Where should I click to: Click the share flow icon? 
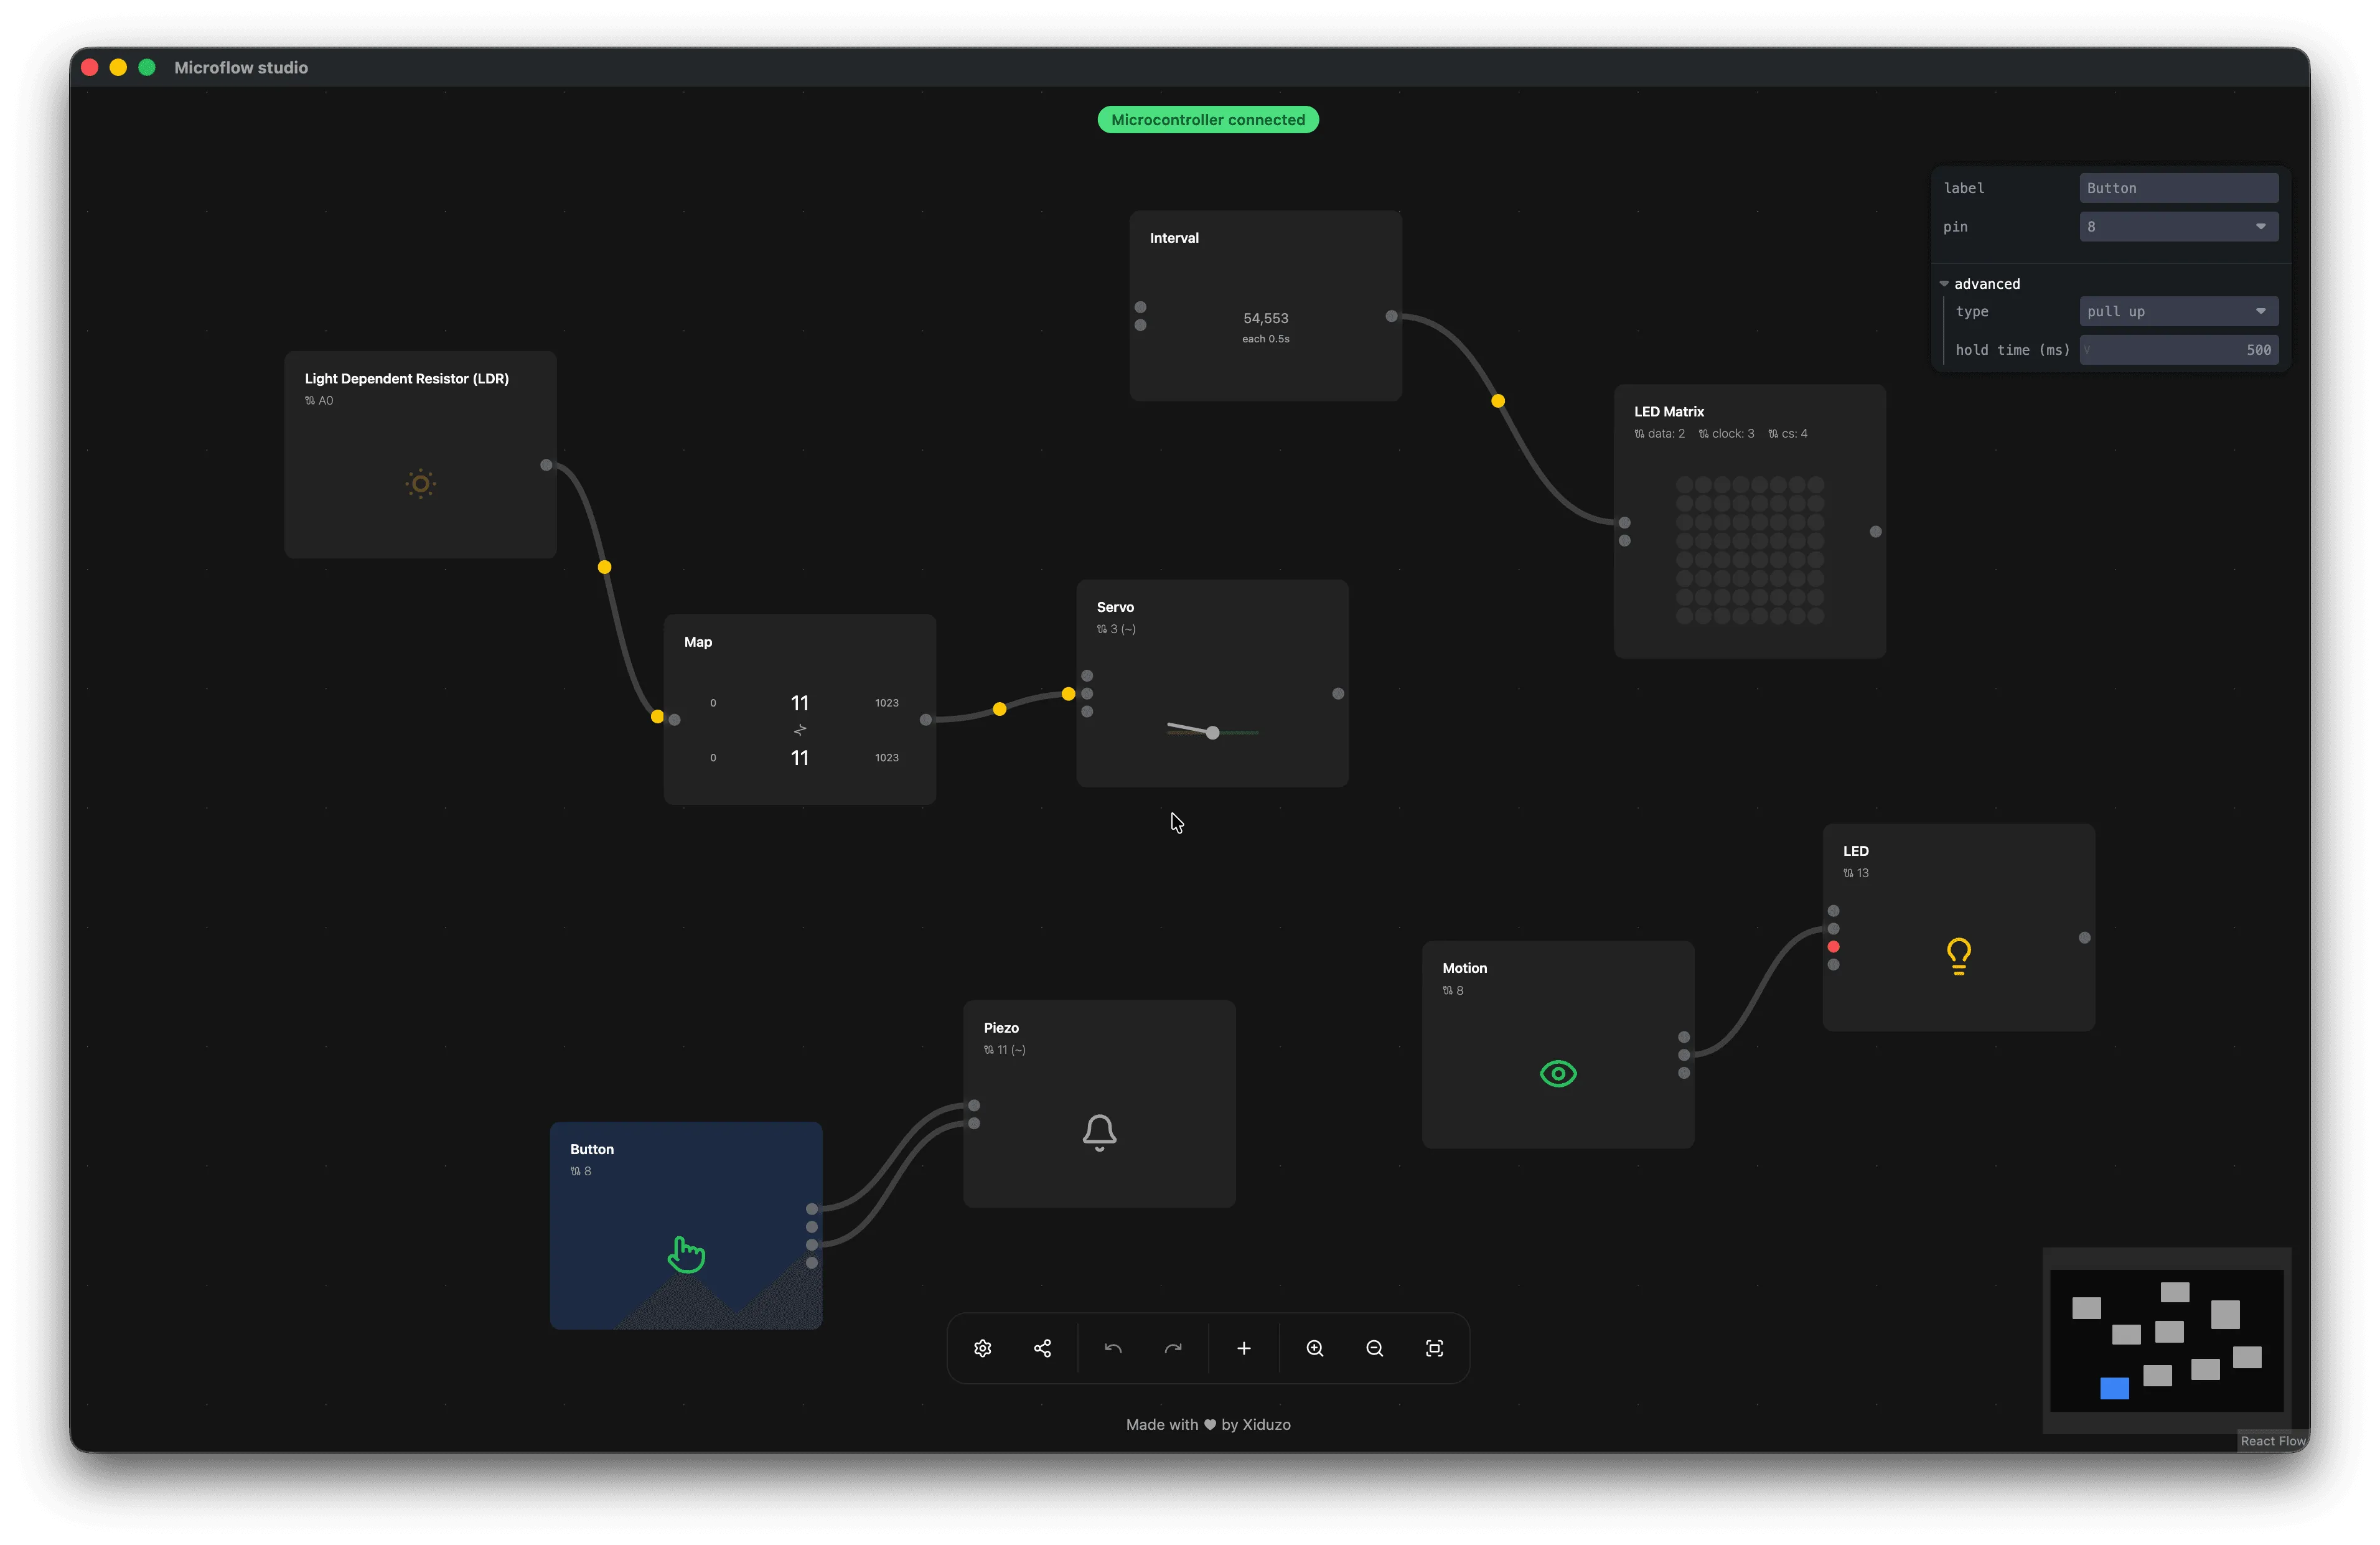pos(1042,1348)
